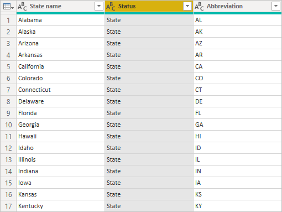Click the CO abbreviation cell
Image resolution: width=282 pixels, height=212 pixels.
(237, 78)
